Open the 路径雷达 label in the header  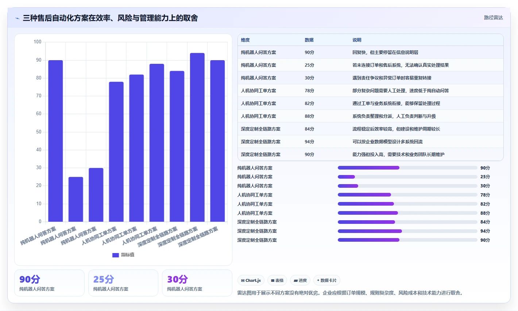494,18
